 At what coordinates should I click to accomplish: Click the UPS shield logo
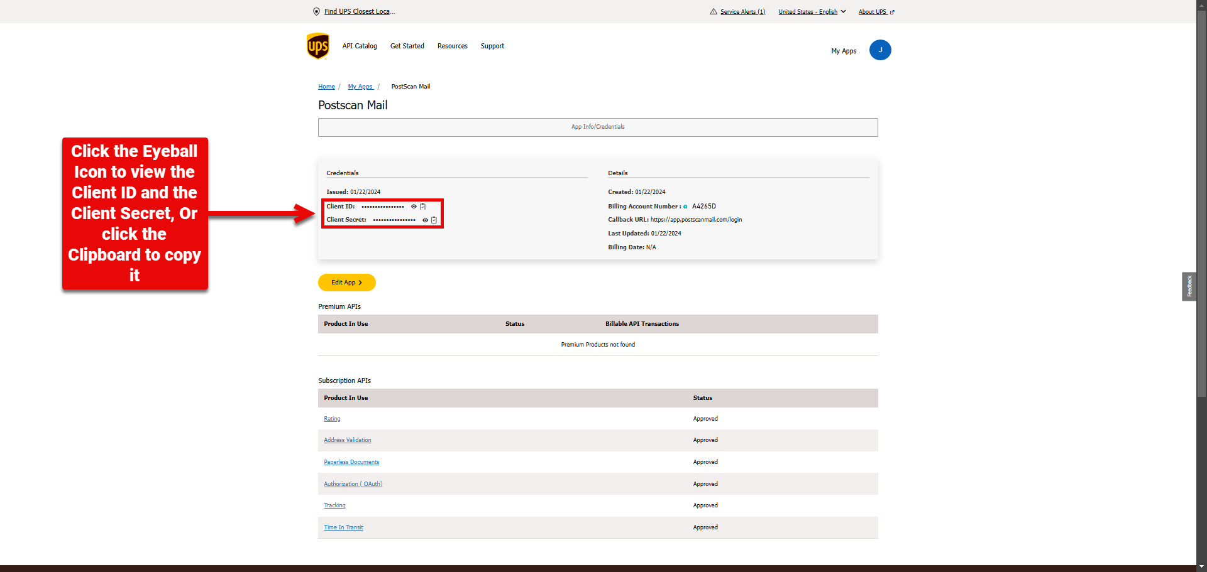pos(318,46)
